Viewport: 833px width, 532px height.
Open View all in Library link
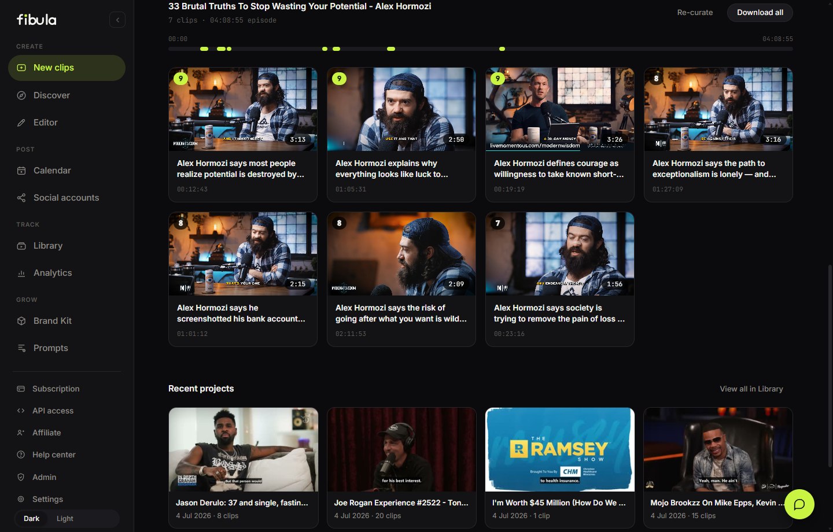point(751,389)
